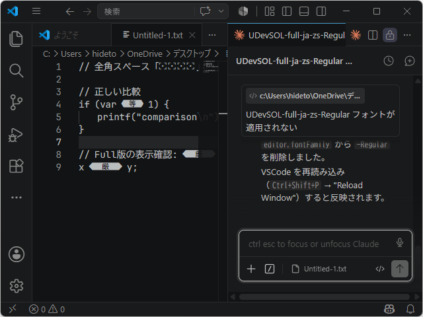
Task: Go forward with the right arrow
Action: [87, 11]
